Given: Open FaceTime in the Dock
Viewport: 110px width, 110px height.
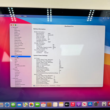Looking at the screenshot, I should (38, 105).
